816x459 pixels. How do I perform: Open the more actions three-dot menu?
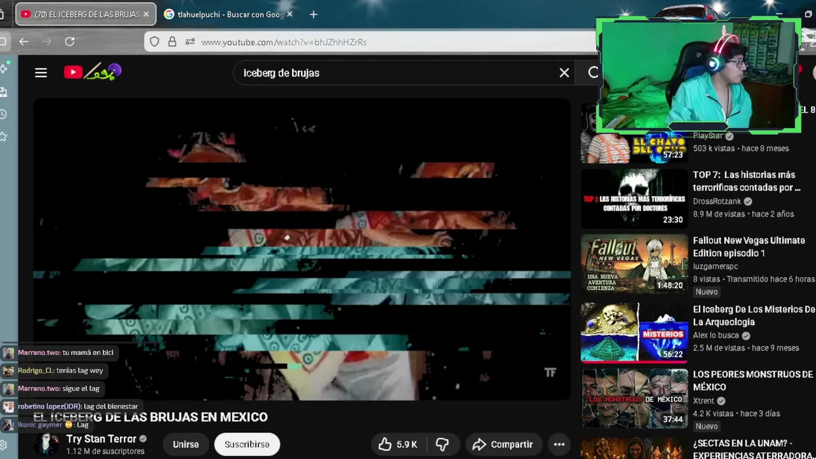pos(559,444)
